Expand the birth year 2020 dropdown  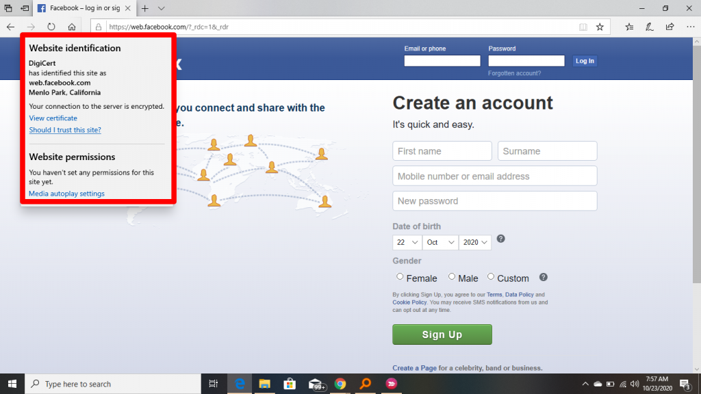[x=476, y=242]
